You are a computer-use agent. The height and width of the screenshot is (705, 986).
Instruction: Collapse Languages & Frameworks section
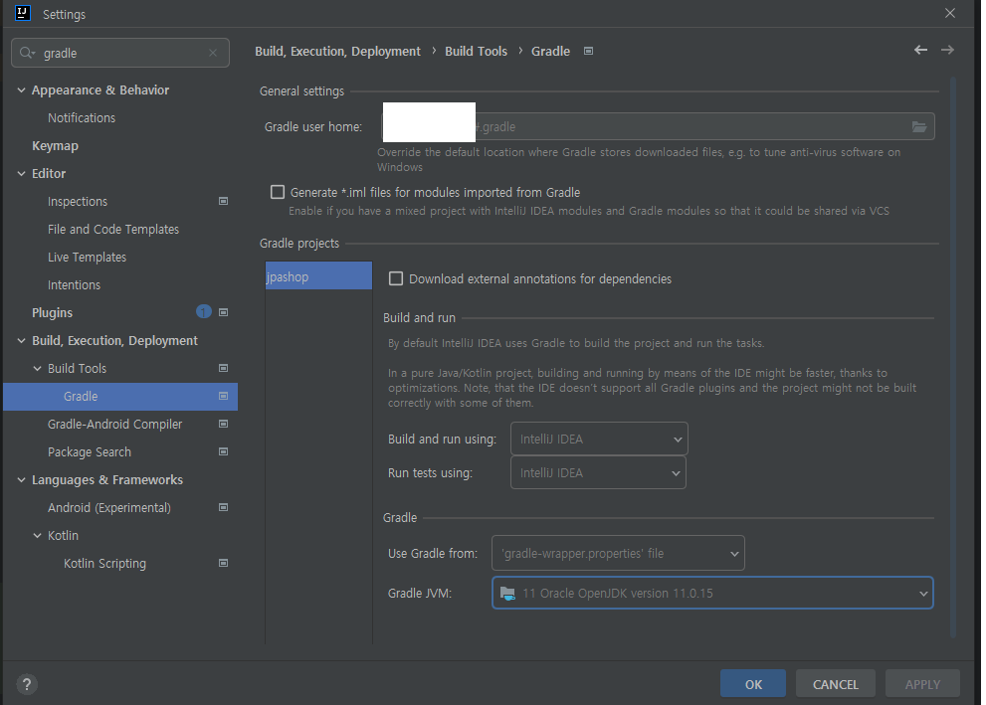(21, 480)
